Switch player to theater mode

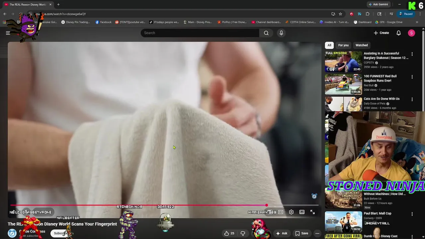(x=302, y=212)
